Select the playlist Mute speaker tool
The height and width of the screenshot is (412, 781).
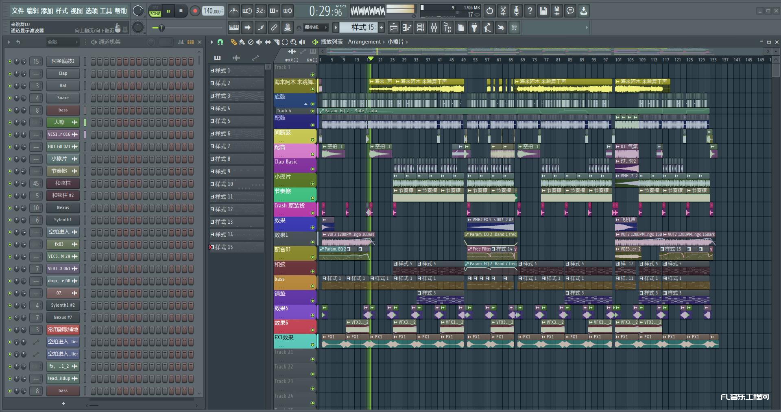(x=259, y=42)
